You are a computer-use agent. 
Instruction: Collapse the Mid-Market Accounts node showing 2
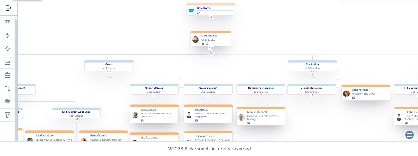tap(76, 119)
